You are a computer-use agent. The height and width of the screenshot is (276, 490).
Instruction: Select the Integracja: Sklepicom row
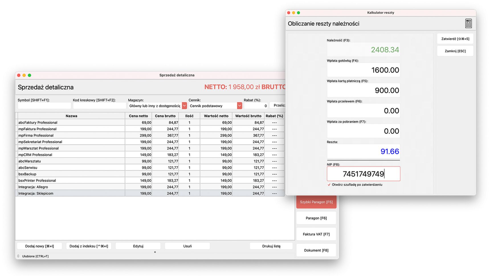[150, 193]
